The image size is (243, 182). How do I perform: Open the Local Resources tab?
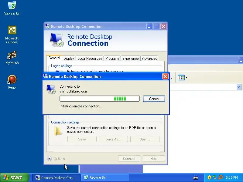coord(90,59)
